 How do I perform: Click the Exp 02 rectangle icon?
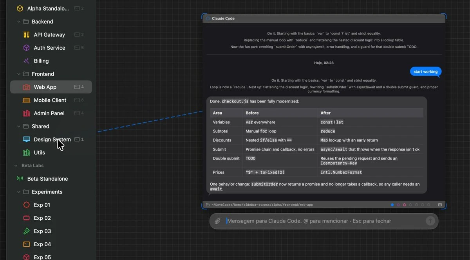pyautogui.click(x=26, y=218)
